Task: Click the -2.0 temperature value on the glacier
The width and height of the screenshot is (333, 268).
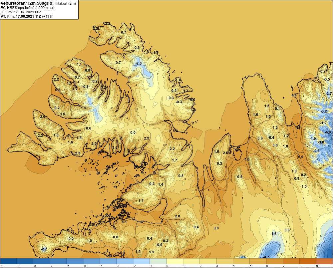Action: 139,63
